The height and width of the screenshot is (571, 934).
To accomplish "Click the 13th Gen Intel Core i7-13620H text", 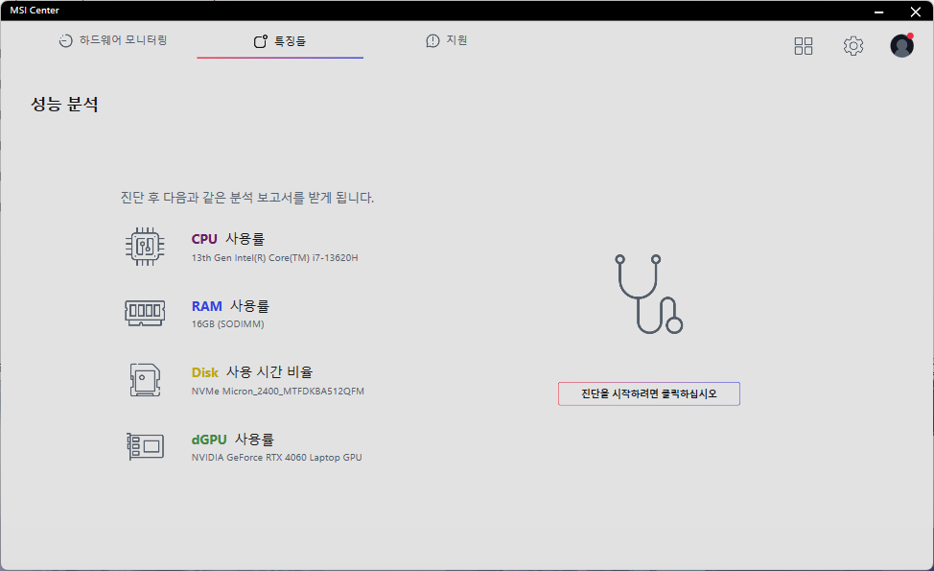I will click(x=274, y=258).
